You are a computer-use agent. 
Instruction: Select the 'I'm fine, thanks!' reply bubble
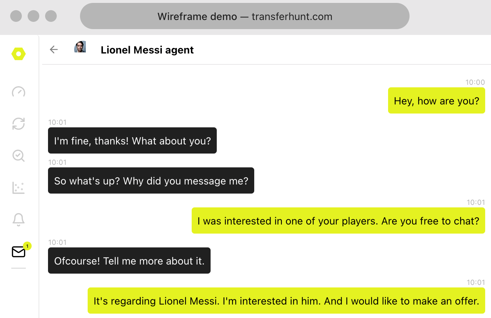click(x=132, y=141)
